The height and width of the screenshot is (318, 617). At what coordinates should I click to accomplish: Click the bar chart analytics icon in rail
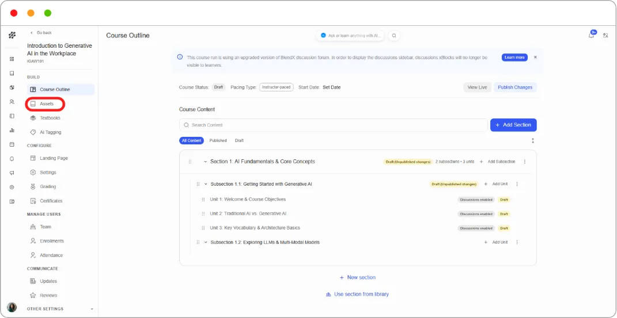[12, 130]
